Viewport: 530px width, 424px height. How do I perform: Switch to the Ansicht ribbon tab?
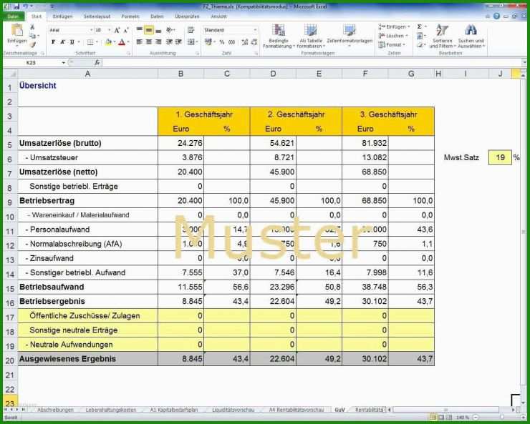[218, 16]
